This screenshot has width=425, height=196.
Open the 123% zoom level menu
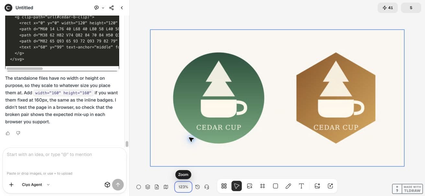pyautogui.click(x=183, y=187)
